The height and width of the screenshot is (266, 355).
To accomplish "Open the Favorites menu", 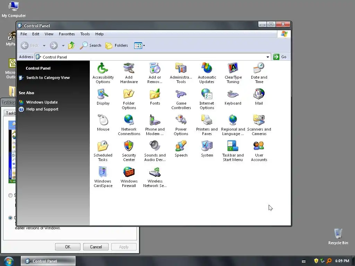I will (x=67, y=34).
